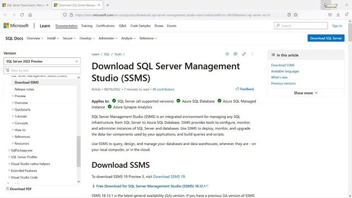Open the Version SQL Server 2022 Preview dropdown
The width and height of the screenshot is (352, 198).
pos(42,61)
